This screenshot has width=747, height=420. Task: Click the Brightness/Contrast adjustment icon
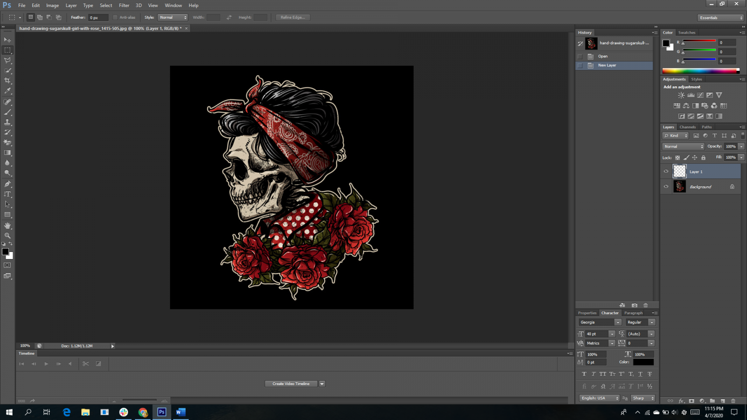(681, 95)
